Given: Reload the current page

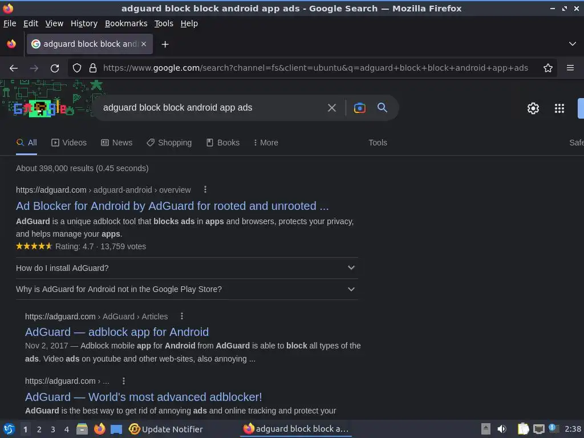Looking at the screenshot, I should [x=55, y=68].
